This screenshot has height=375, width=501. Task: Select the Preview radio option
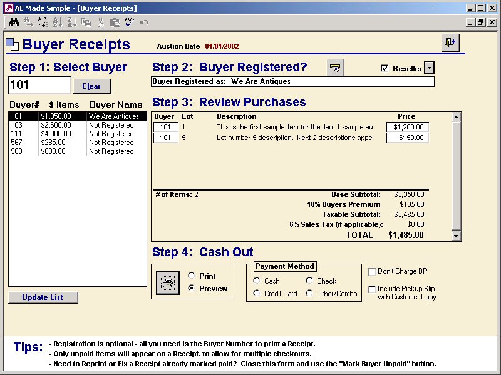coord(192,288)
